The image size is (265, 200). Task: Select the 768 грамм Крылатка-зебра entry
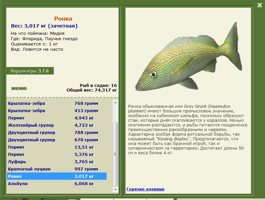[x=57, y=103]
